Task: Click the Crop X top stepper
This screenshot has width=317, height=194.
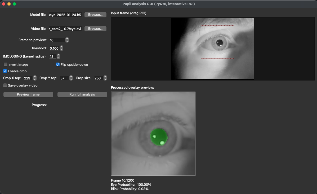Action: tap(35, 78)
